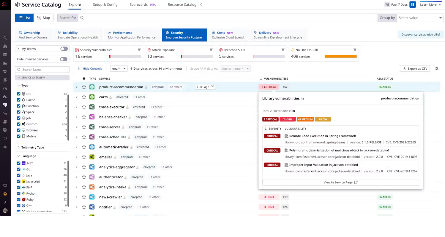Click the orange No One On-Call bar

341,56
